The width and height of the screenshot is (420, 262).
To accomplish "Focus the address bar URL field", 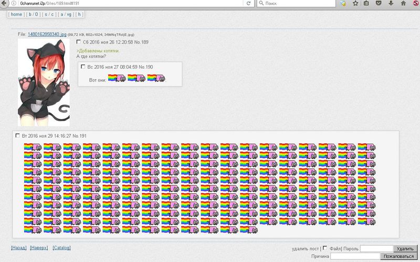I will click(131, 4).
